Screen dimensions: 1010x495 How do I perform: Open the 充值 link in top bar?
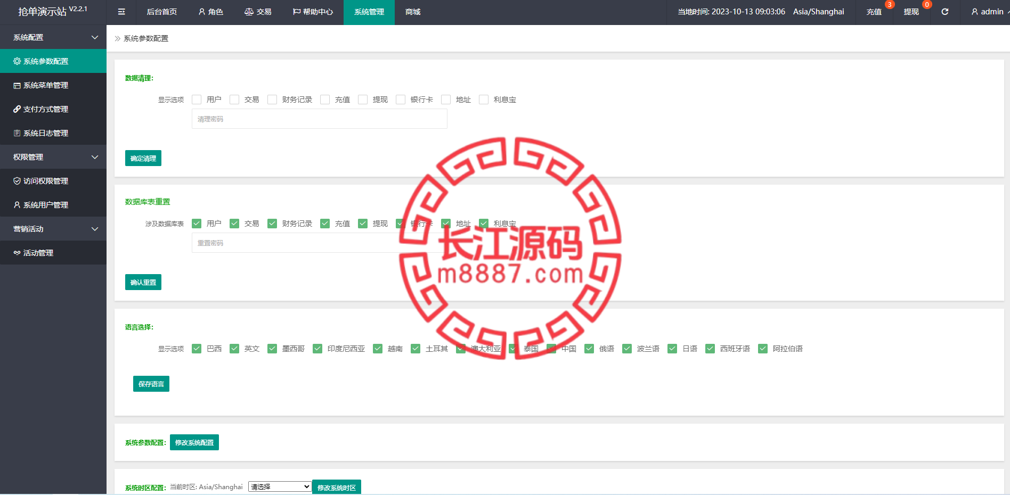point(874,12)
